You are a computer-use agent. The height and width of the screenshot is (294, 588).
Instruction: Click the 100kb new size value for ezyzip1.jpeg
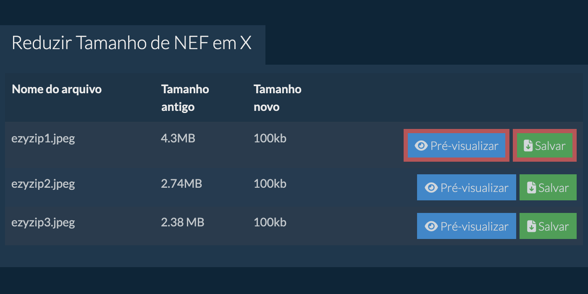click(269, 138)
